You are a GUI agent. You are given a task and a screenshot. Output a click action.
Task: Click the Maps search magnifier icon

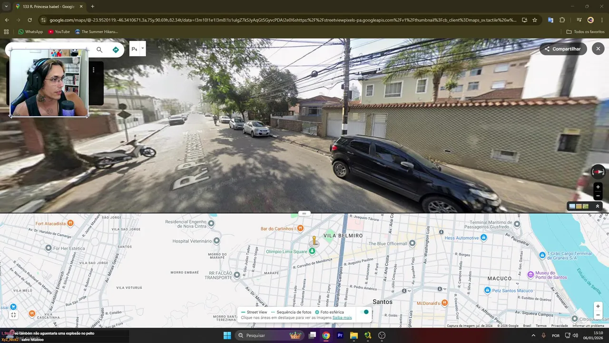coord(99,50)
